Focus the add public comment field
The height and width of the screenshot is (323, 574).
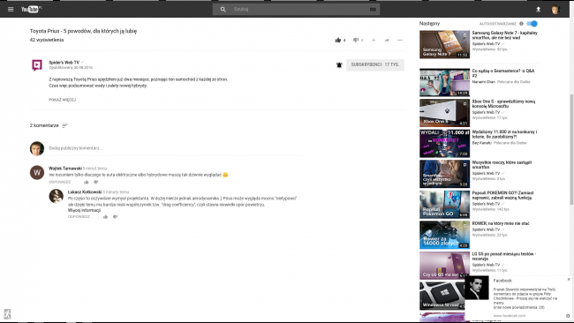pos(177,148)
